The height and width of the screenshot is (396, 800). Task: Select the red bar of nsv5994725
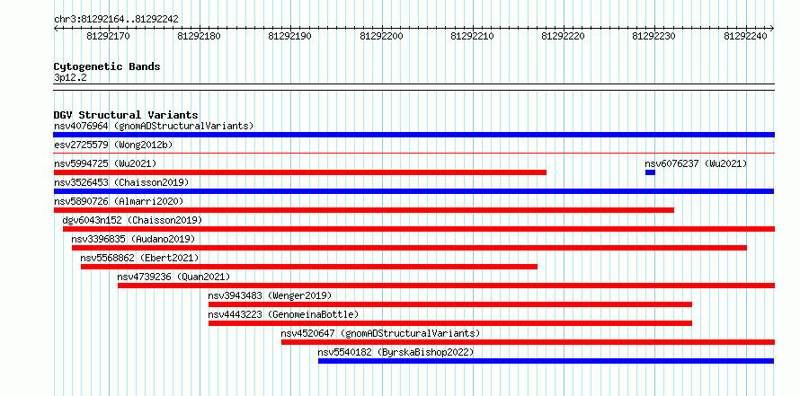point(300,172)
